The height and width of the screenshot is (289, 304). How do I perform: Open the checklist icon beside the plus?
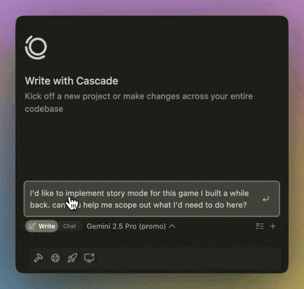[259, 226]
